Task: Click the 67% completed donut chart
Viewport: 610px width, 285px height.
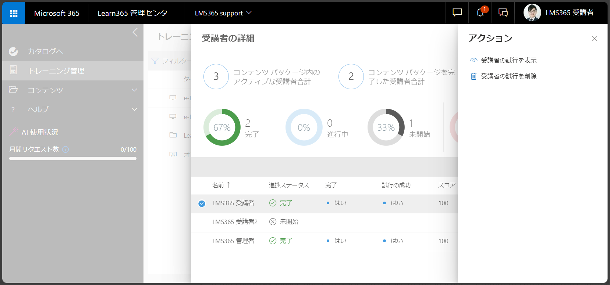Action: coord(222,127)
